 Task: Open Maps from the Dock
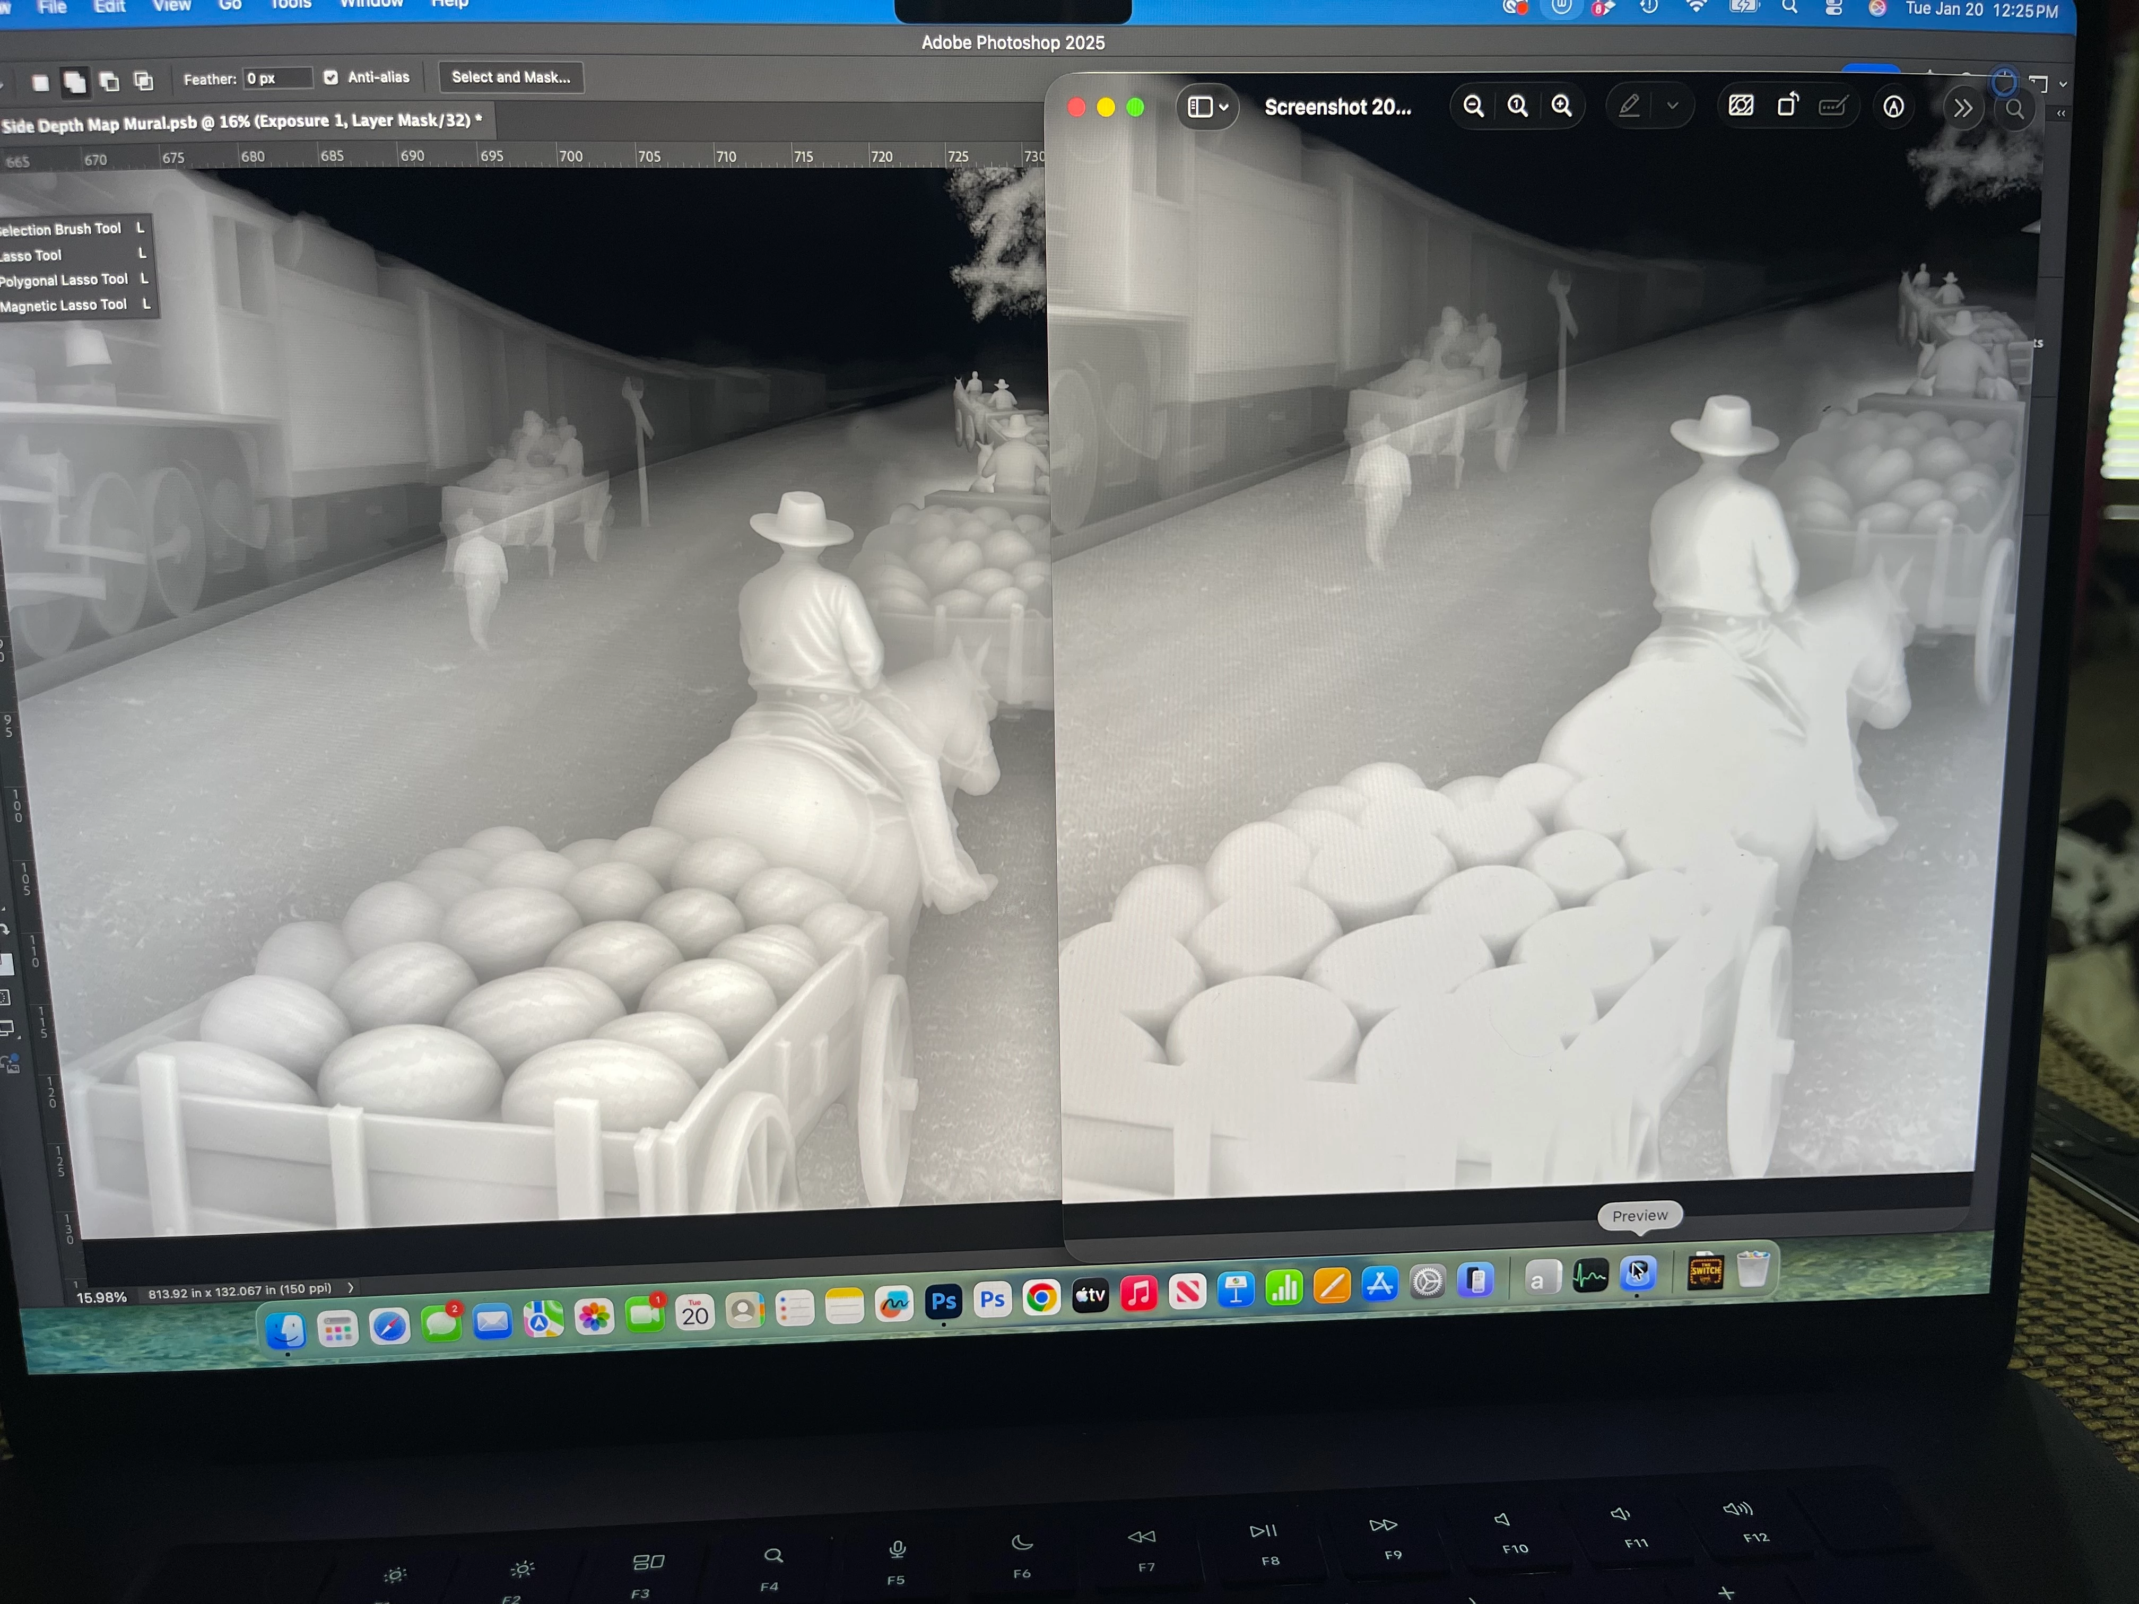click(543, 1319)
